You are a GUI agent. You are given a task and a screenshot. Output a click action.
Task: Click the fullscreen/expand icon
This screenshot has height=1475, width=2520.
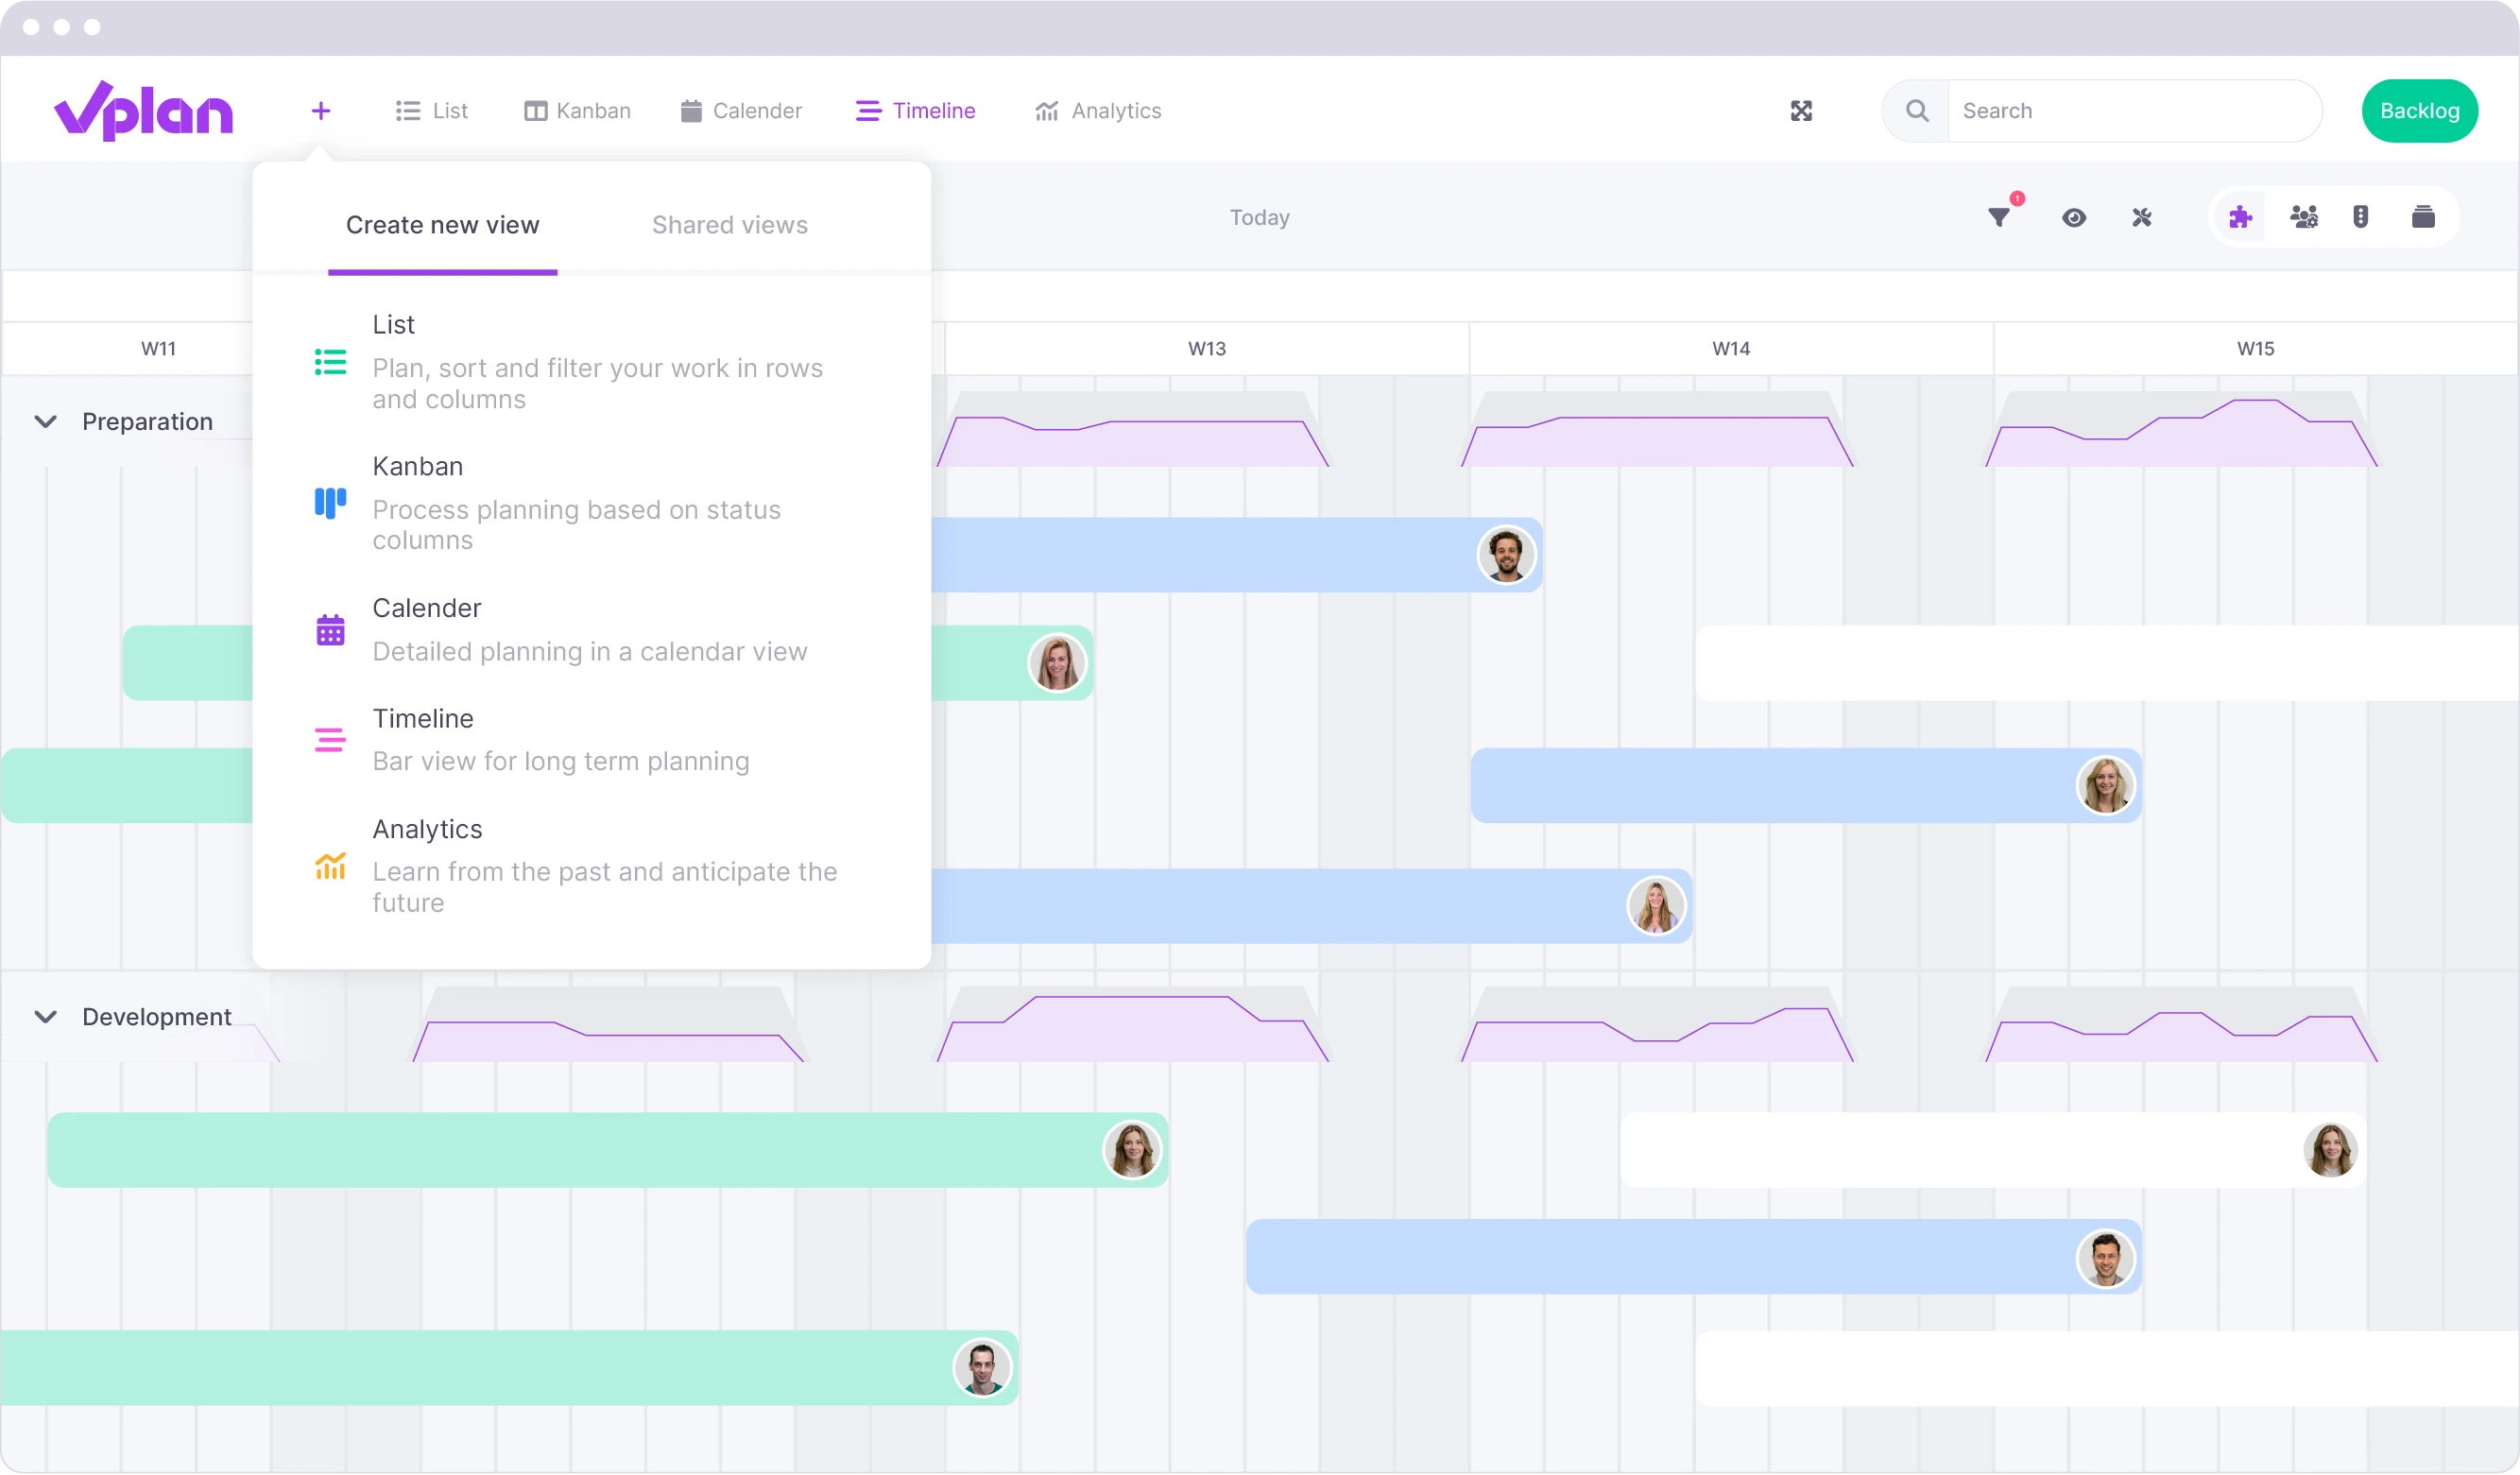(1802, 111)
